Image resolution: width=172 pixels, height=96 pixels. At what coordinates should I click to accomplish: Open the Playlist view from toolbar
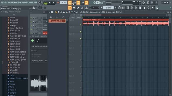click(x=119, y=8)
